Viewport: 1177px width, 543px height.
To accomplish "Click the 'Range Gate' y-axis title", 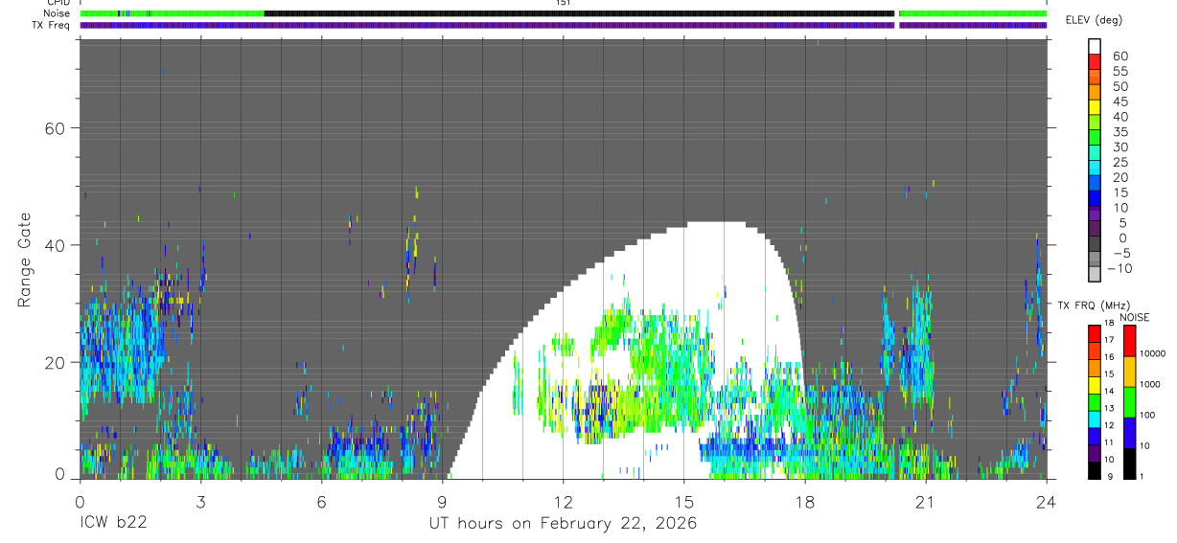I will pyautogui.click(x=27, y=260).
